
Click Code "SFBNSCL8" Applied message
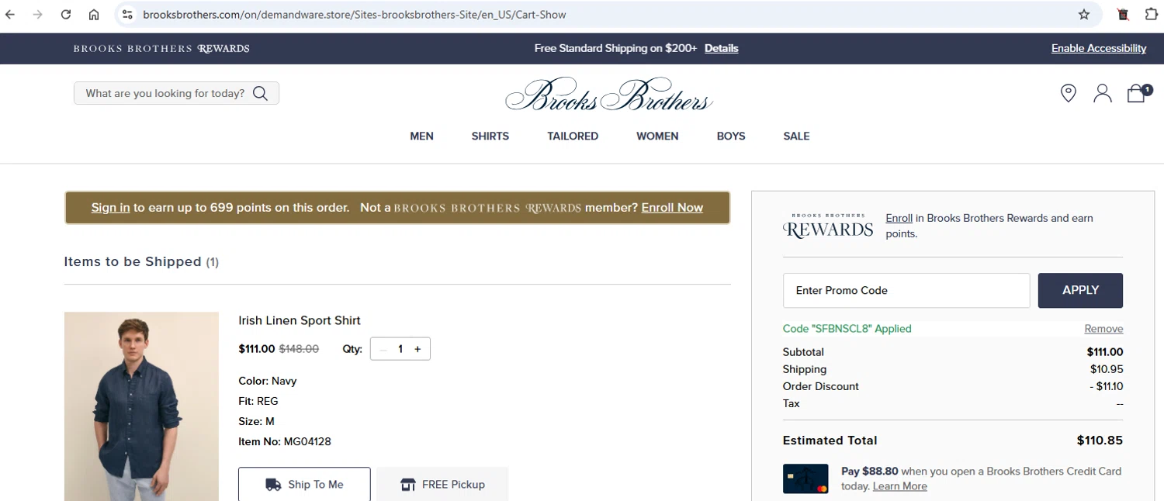tap(847, 329)
